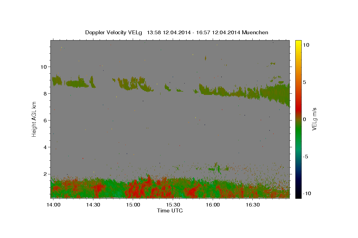Click the 16:30 time tick label
This screenshot has width=358, height=238.
252,205
